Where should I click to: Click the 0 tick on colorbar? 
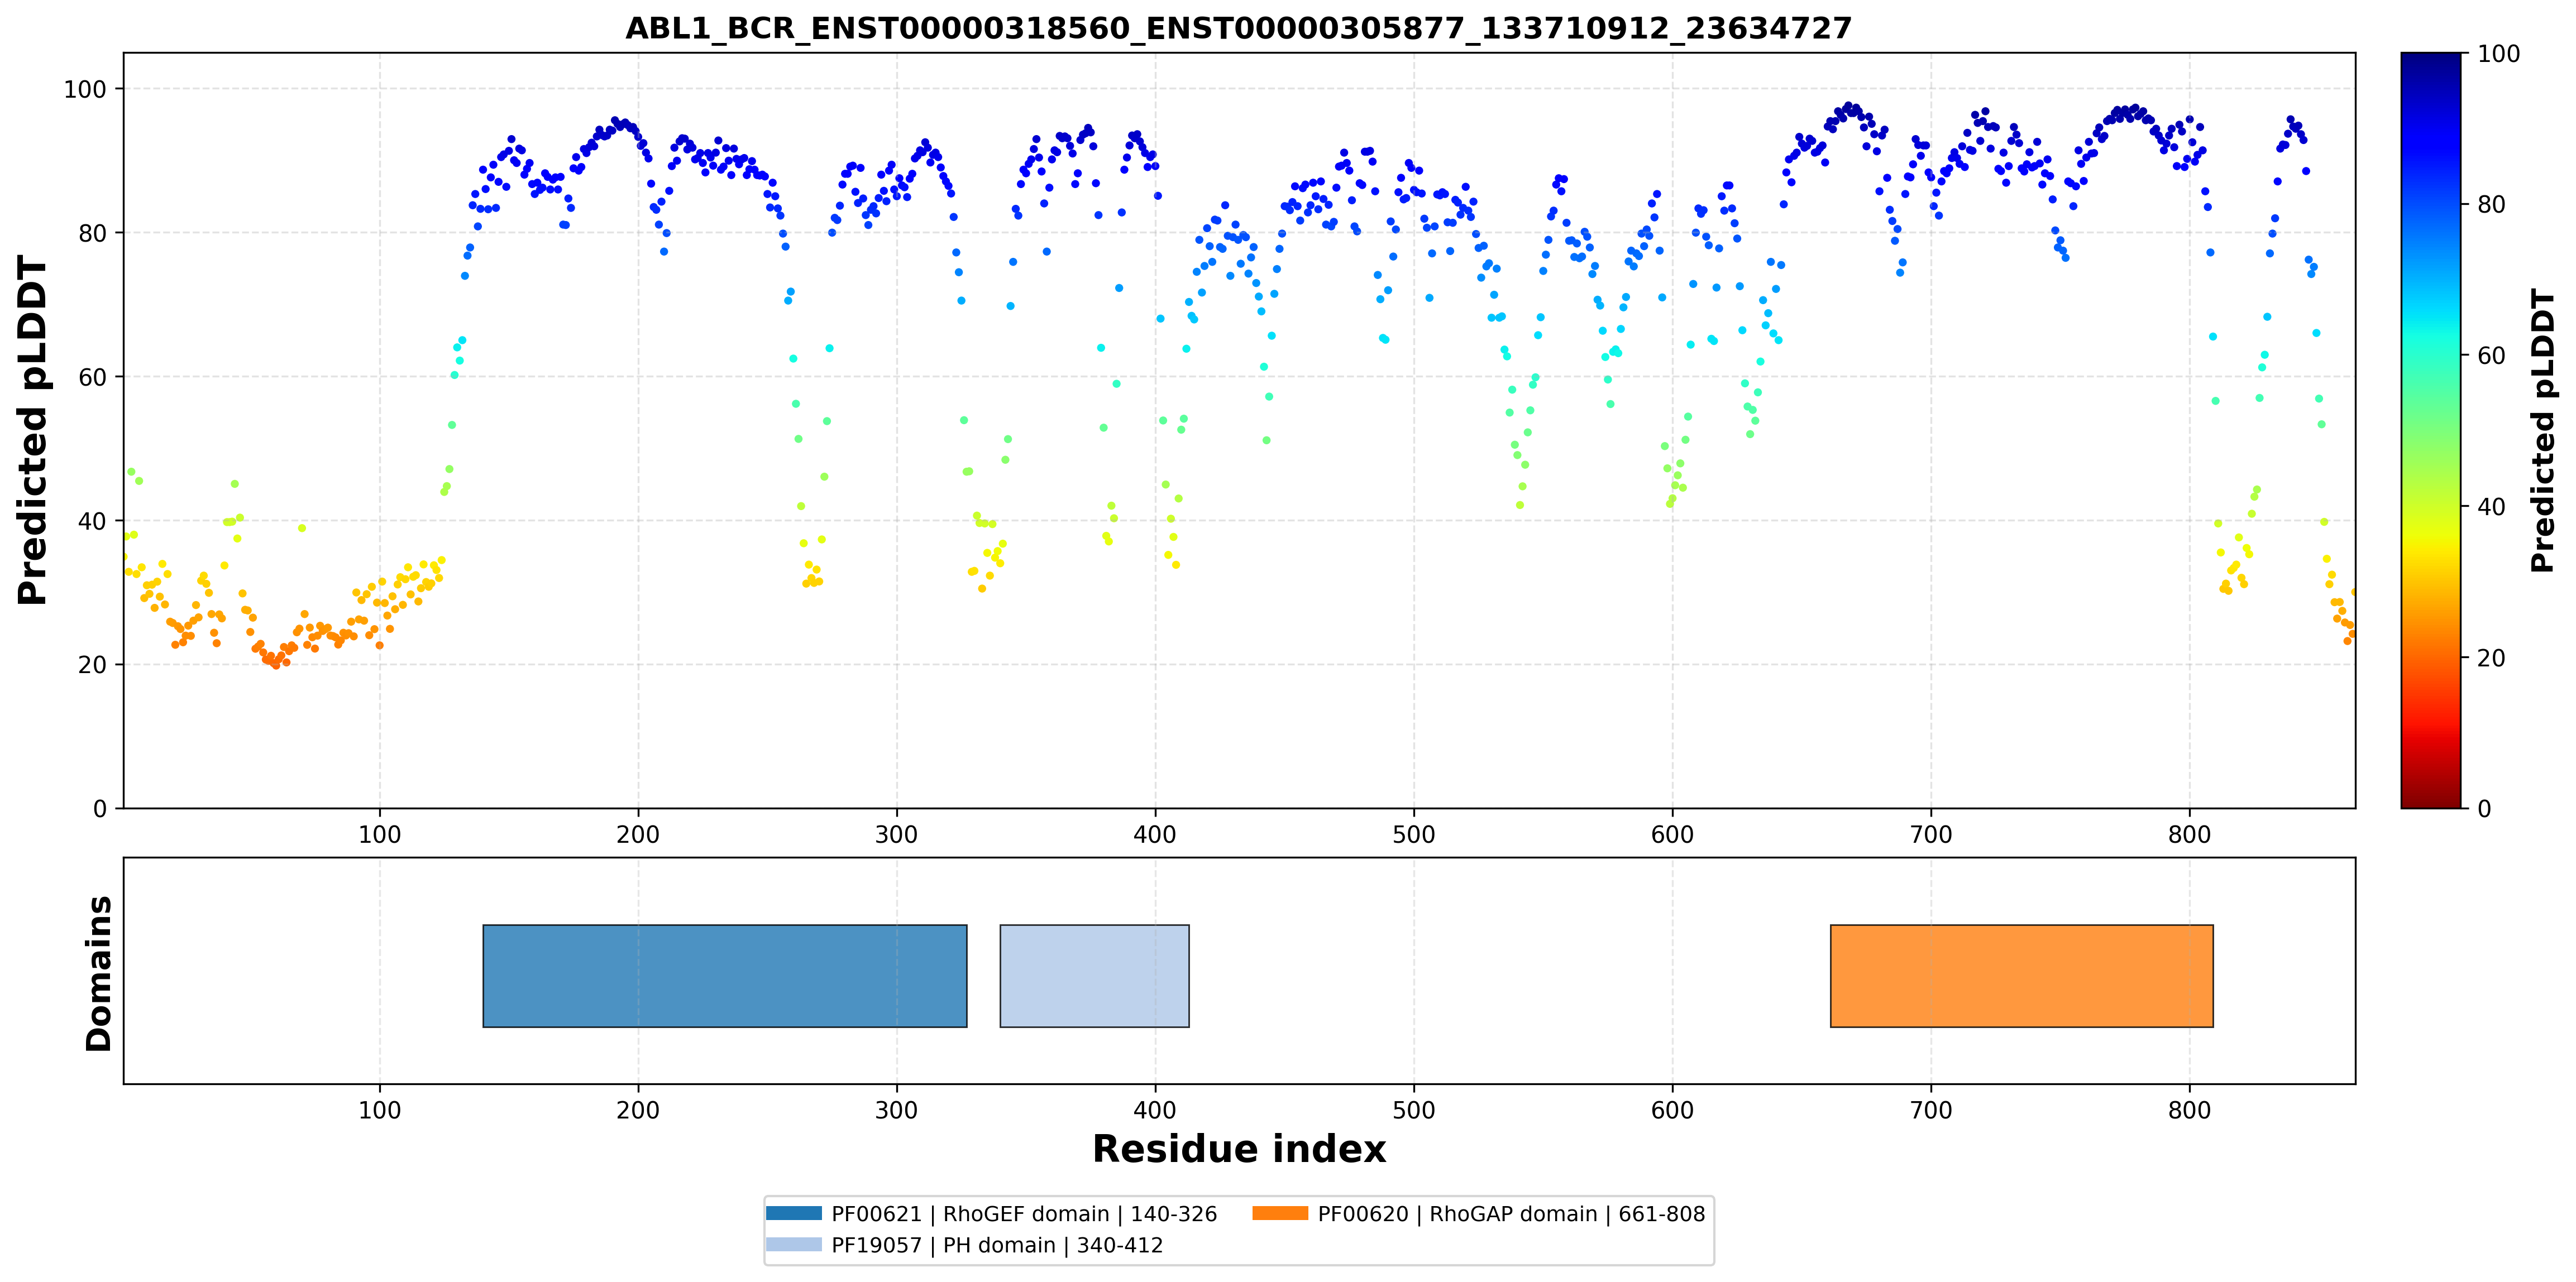point(2485,808)
